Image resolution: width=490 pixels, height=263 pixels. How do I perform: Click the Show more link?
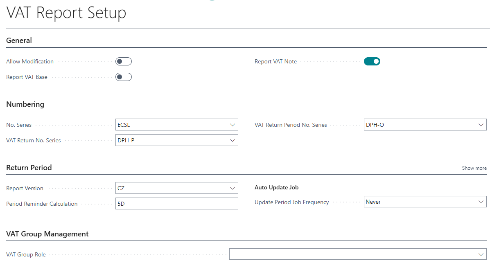tap(474, 168)
